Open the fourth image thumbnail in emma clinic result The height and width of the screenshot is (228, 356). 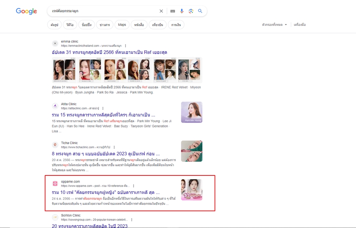coord(140,70)
